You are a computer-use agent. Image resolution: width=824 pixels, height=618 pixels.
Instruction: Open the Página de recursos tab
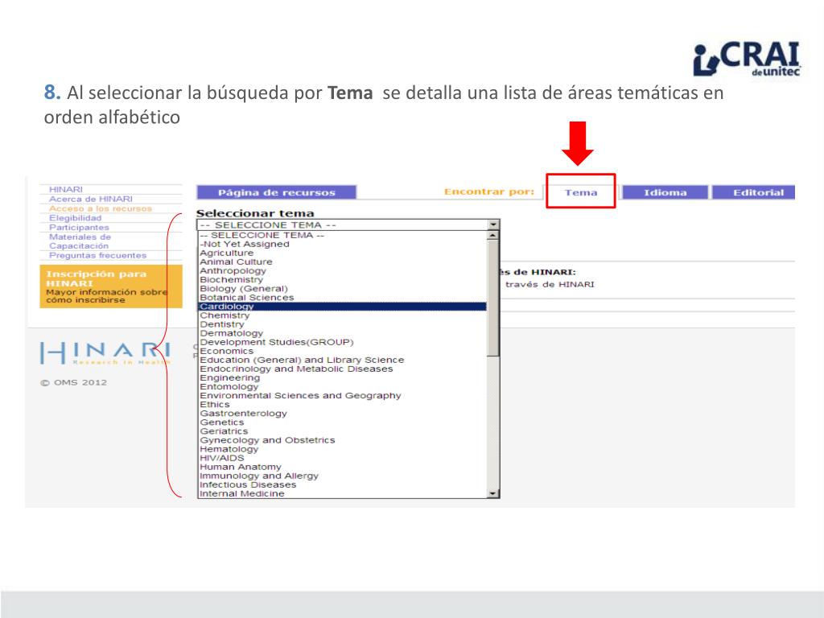point(277,192)
